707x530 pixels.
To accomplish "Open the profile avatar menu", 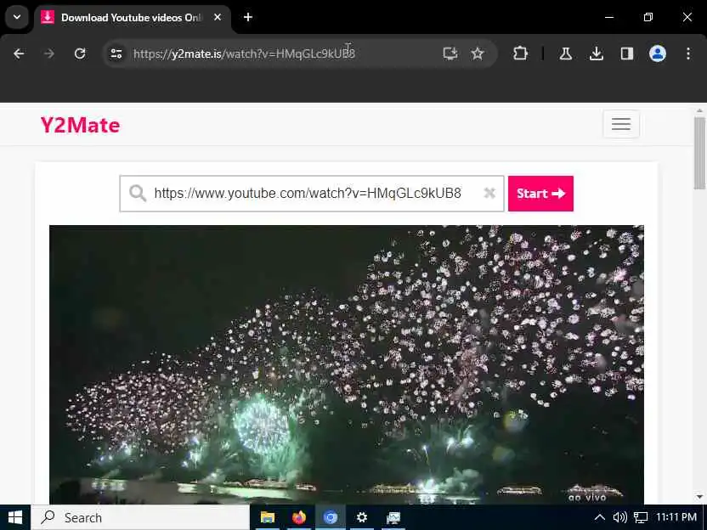I will coord(658,54).
